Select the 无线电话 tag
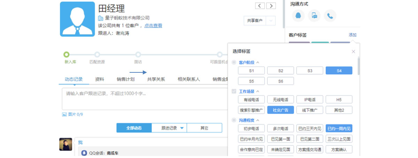This screenshot has width=418, height=158. pyautogui.click(x=280, y=100)
